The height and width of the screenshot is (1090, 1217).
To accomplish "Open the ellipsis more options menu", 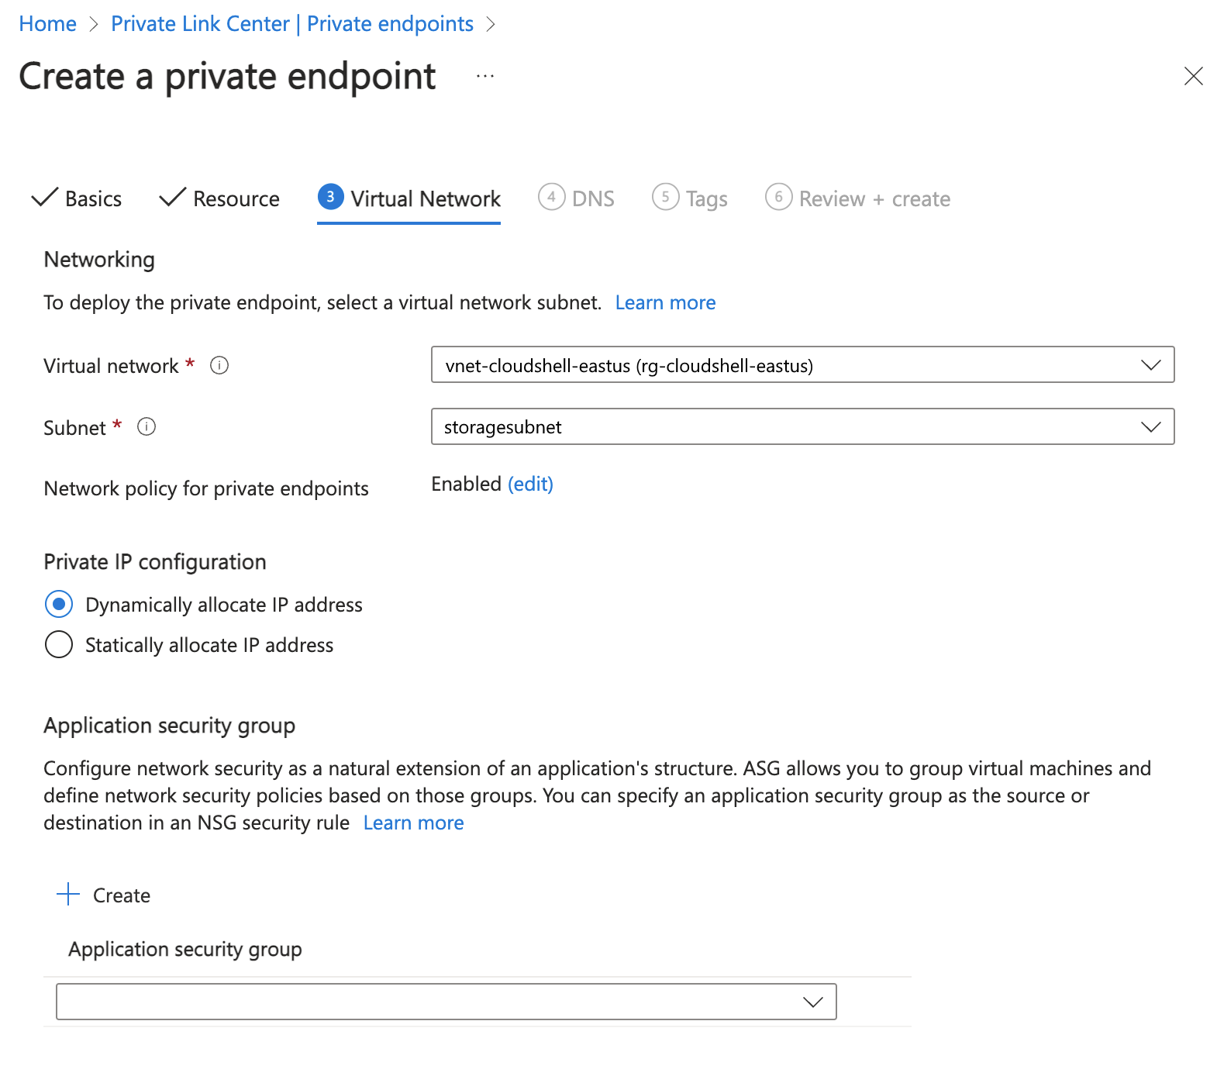I will coord(485,76).
